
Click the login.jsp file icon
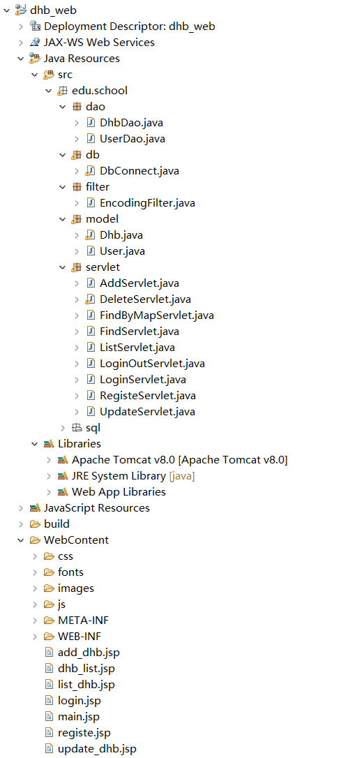click(49, 700)
